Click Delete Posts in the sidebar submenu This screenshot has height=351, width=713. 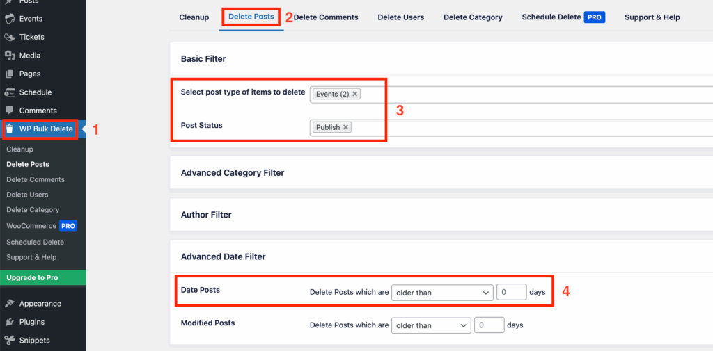tap(28, 164)
